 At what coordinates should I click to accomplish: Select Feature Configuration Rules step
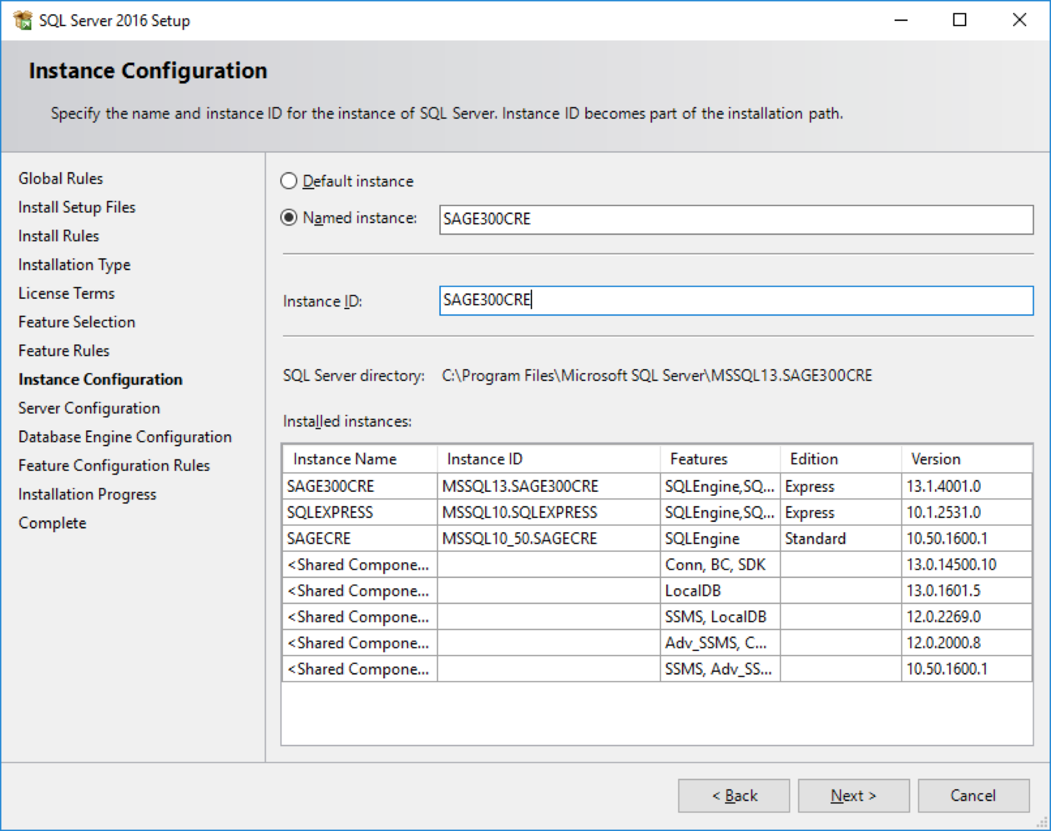pos(114,465)
